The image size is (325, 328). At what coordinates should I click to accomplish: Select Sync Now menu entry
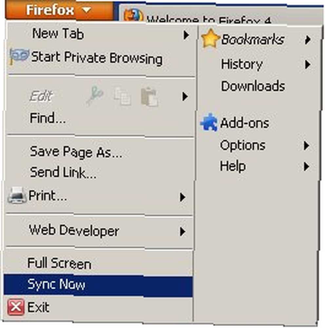[x=98, y=285]
